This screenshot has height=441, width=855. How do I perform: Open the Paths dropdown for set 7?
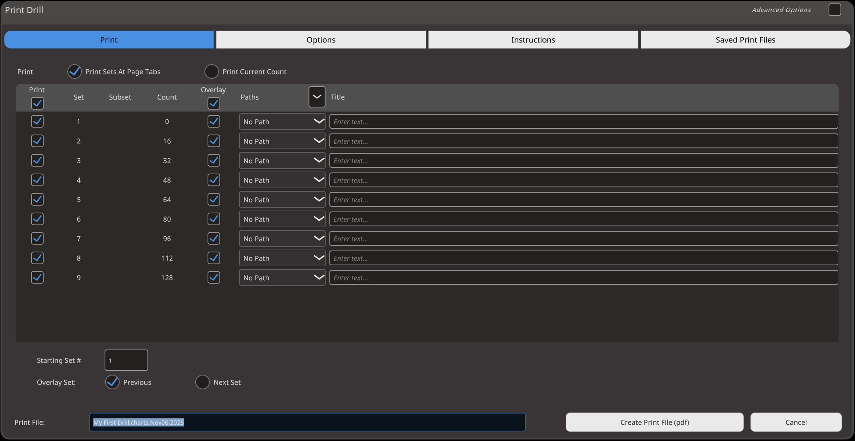(x=282, y=238)
